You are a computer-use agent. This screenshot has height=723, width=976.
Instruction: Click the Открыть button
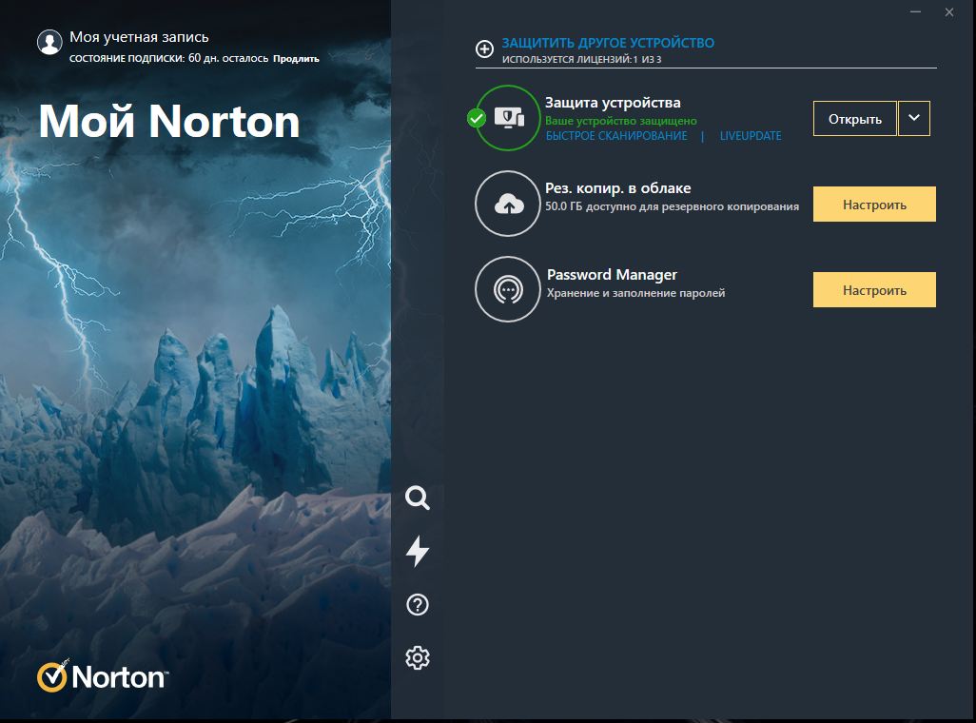854,118
